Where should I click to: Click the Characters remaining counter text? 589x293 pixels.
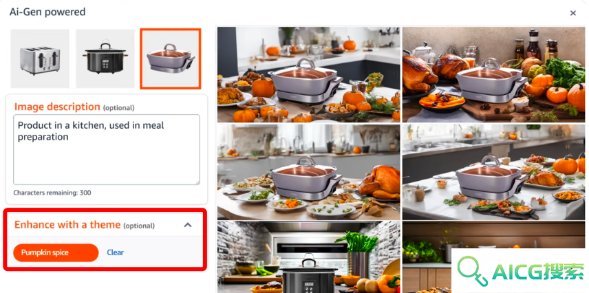click(x=52, y=193)
